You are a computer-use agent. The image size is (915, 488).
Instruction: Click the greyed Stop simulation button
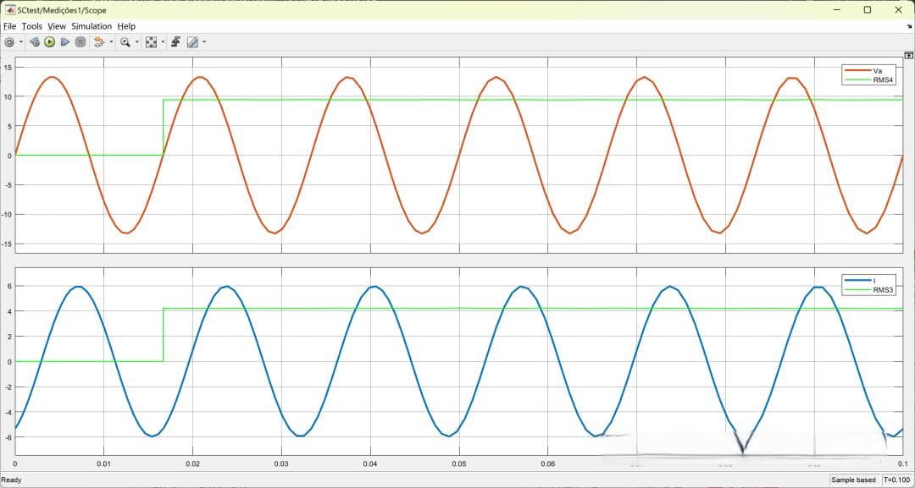click(x=80, y=42)
